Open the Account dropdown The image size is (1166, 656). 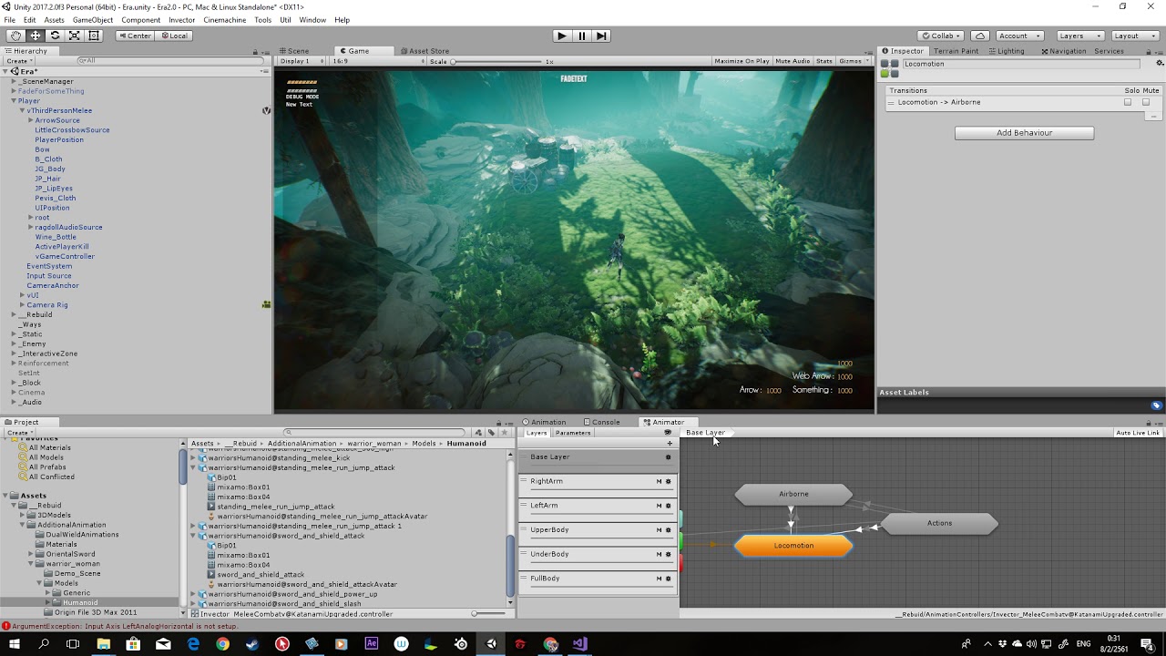1018,36
